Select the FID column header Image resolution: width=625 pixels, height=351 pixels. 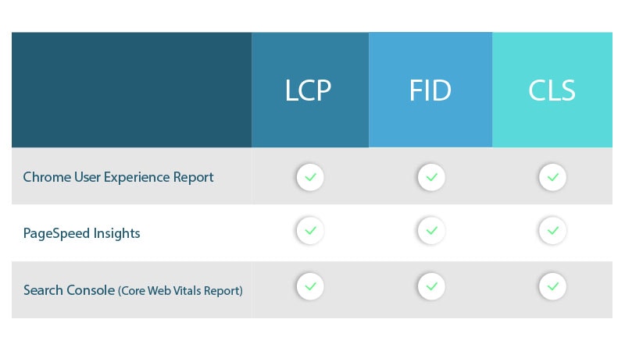pos(430,90)
